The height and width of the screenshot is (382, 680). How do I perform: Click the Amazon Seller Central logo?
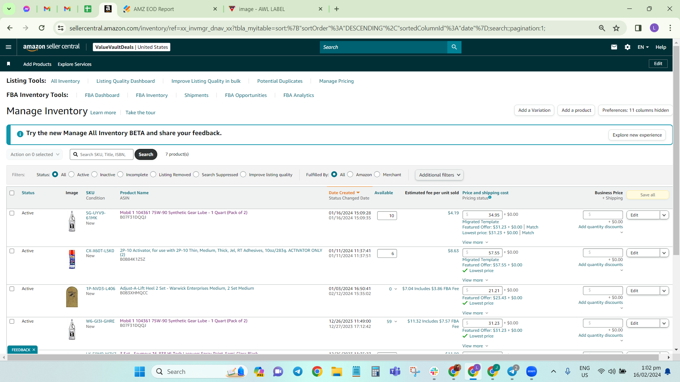(51, 47)
